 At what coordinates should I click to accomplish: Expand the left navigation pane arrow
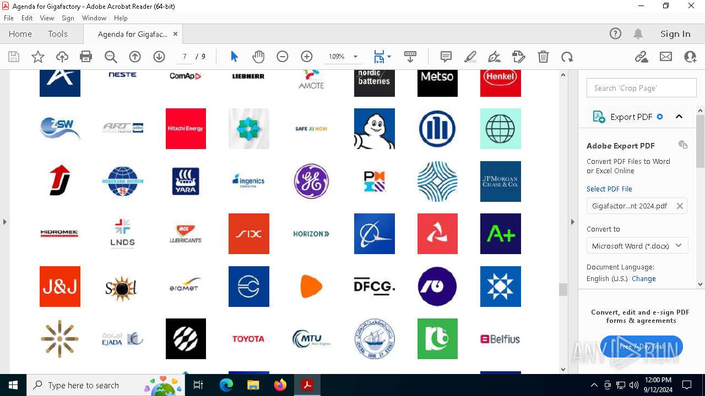pos(4,222)
